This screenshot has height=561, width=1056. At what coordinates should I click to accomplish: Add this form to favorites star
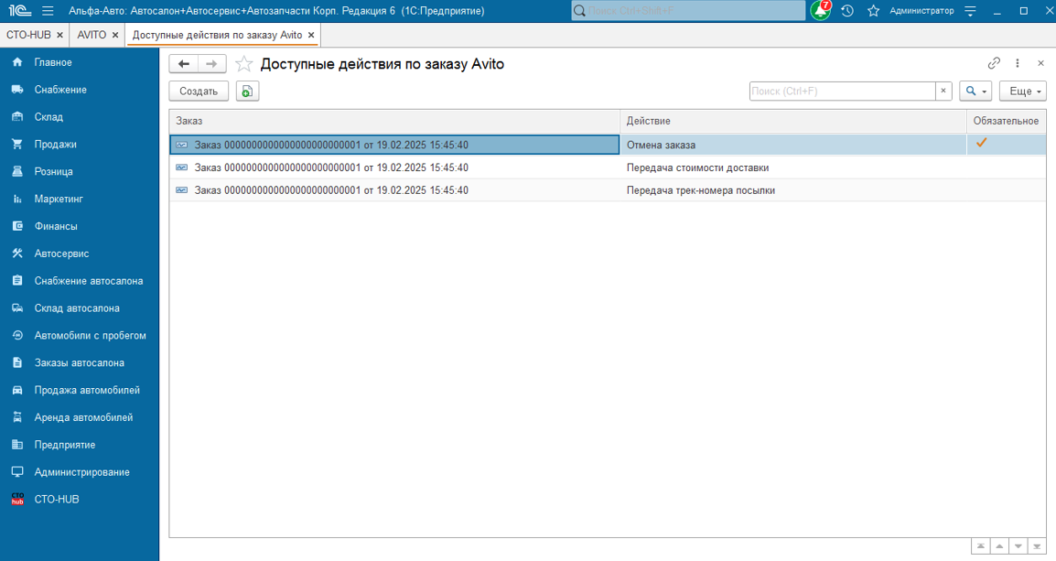coord(243,64)
